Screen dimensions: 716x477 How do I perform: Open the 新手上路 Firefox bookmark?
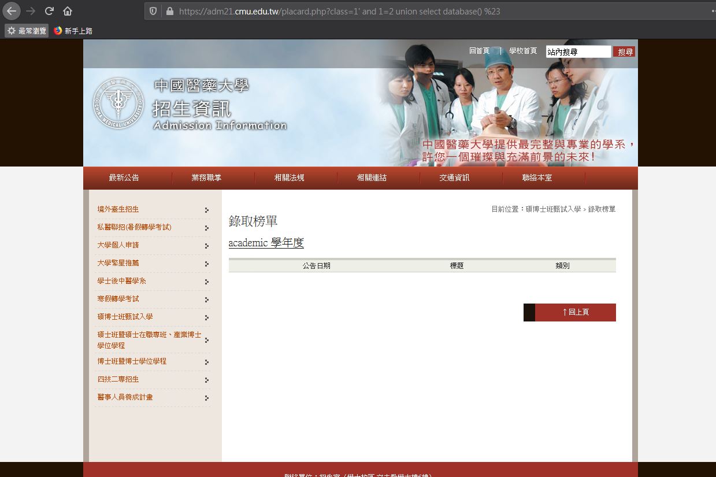click(x=73, y=31)
